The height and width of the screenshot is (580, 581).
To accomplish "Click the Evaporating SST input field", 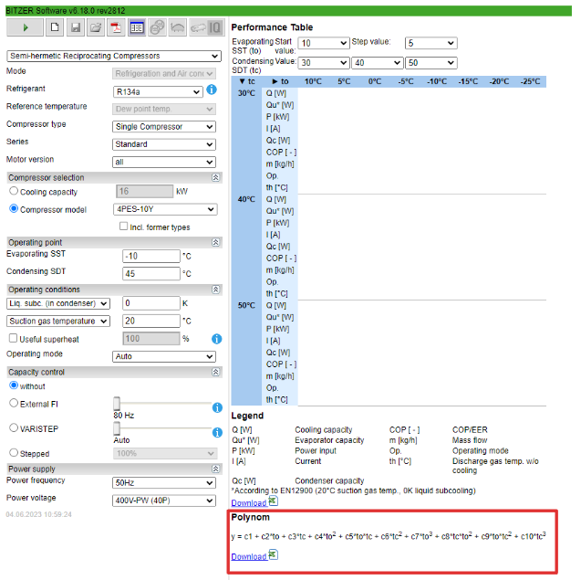I will (151, 256).
